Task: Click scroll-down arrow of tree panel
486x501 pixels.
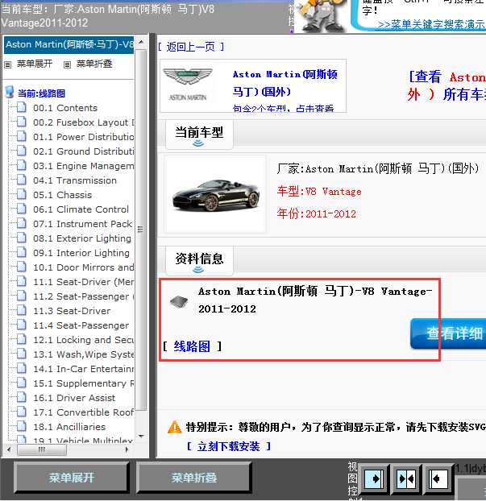Action: pyautogui.click(x=141, y=436)
